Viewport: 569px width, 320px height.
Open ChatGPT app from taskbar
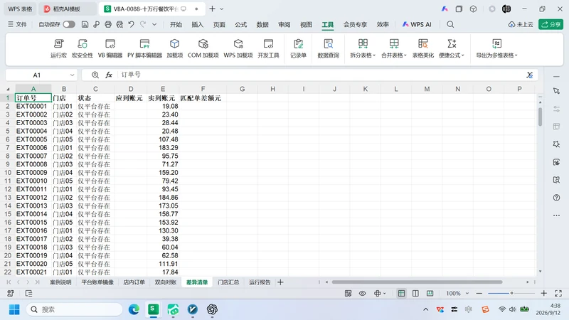point(212,309)
